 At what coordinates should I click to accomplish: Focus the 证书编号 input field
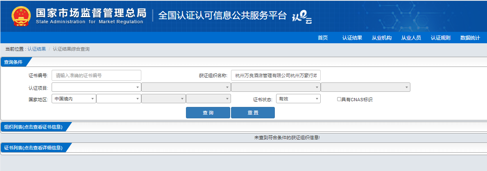pos(97,76)
